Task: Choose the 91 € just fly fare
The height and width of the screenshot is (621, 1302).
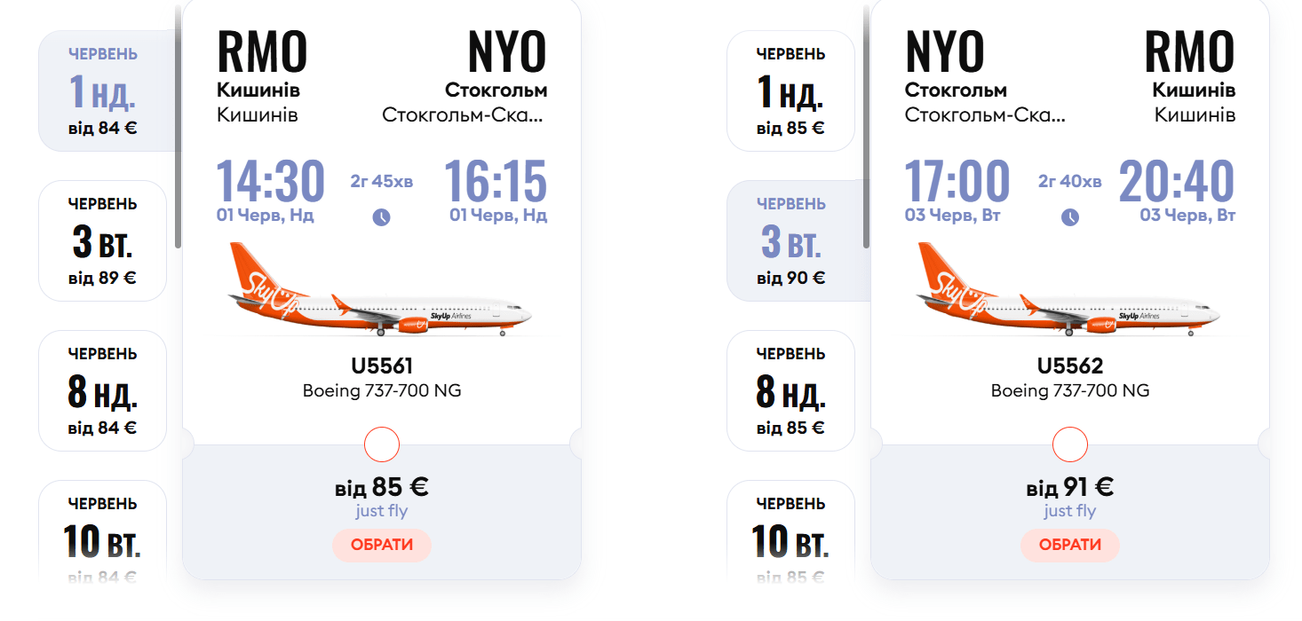Action: 1070,545
